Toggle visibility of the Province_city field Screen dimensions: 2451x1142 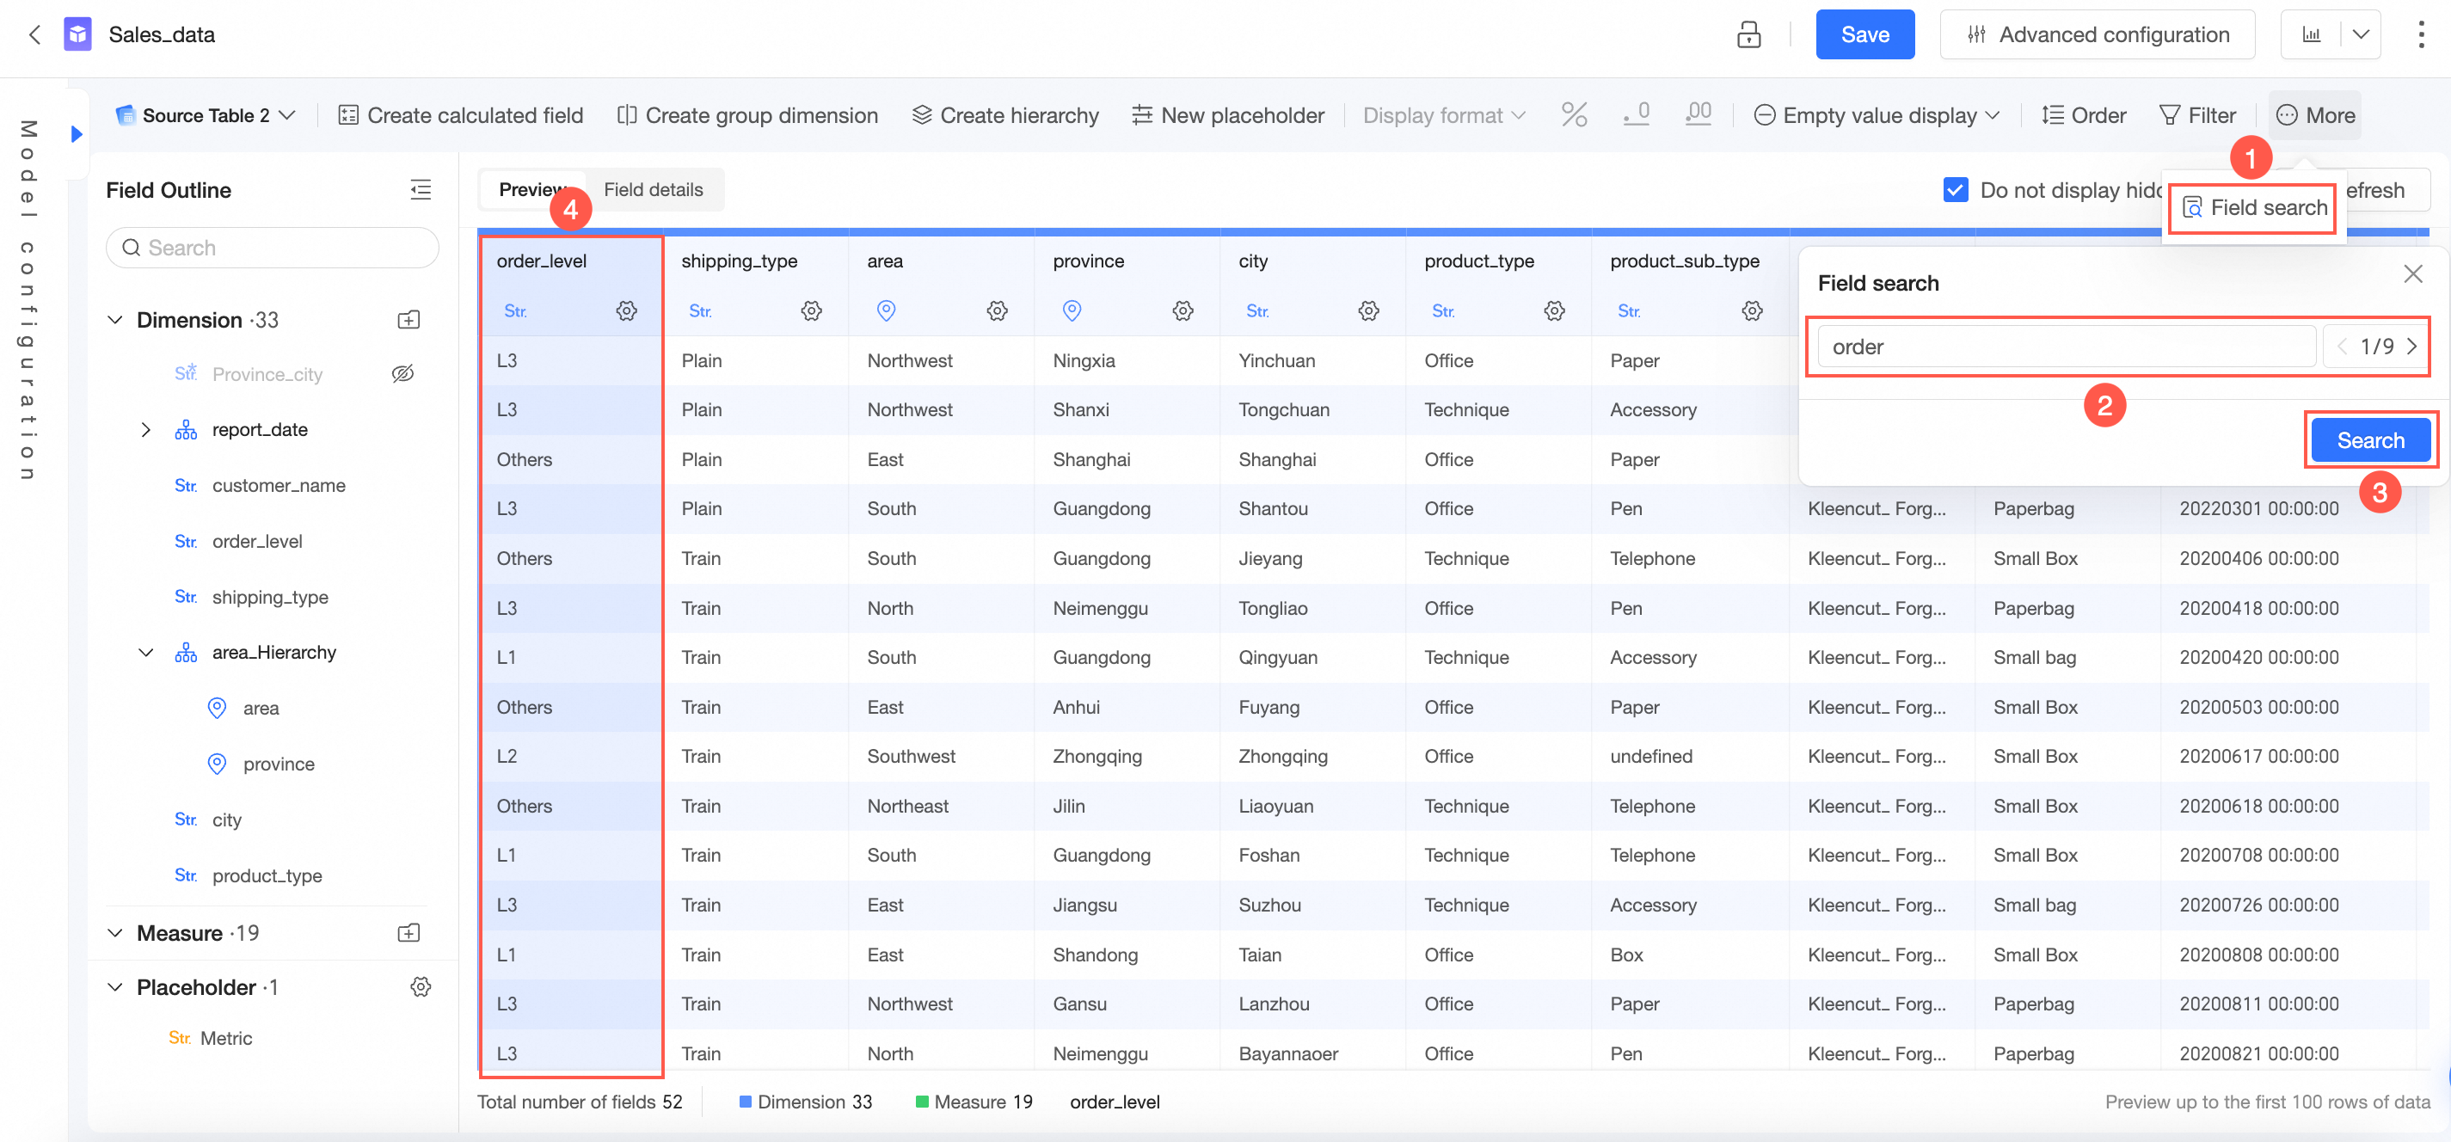pos(403,374)
